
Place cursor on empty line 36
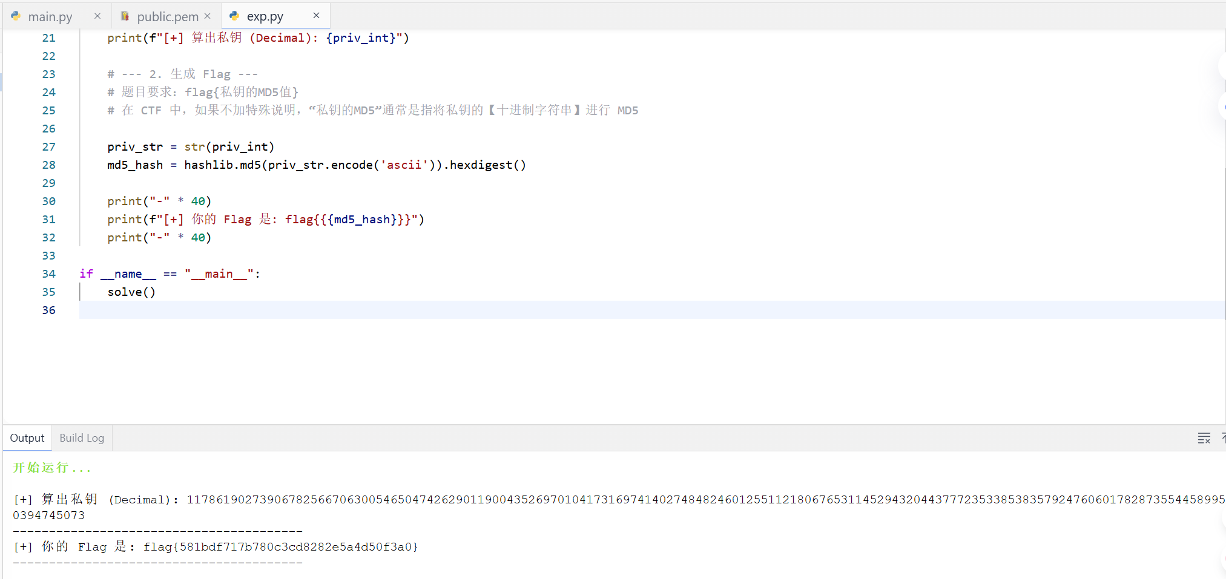363,310
